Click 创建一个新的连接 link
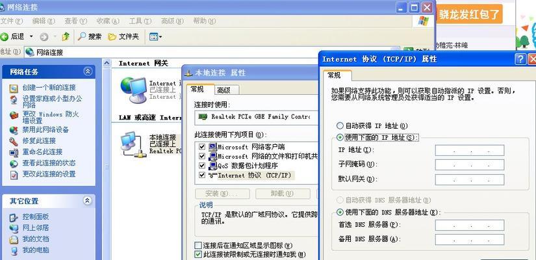 [49, 88]
